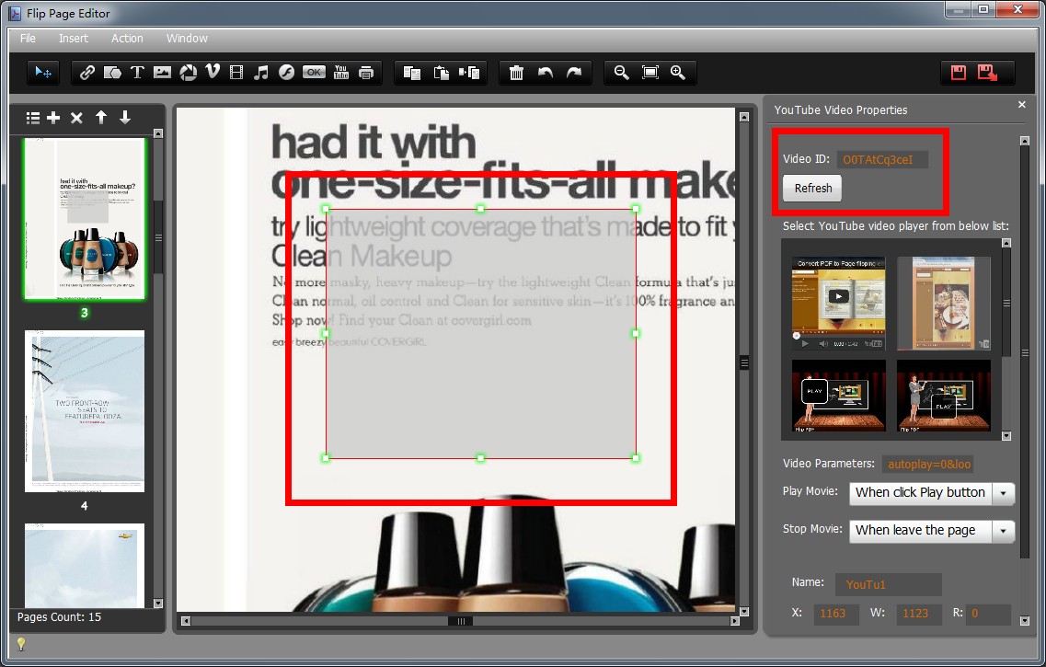Paste object from the clipboard icon

point(441,73)
